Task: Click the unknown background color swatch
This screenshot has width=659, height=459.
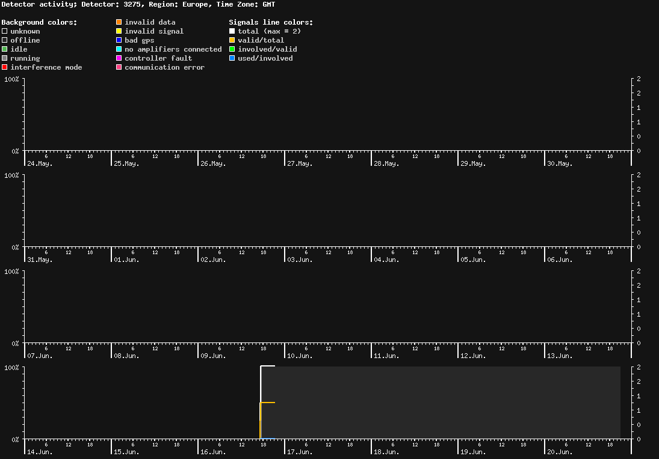Action: point(5,31)
